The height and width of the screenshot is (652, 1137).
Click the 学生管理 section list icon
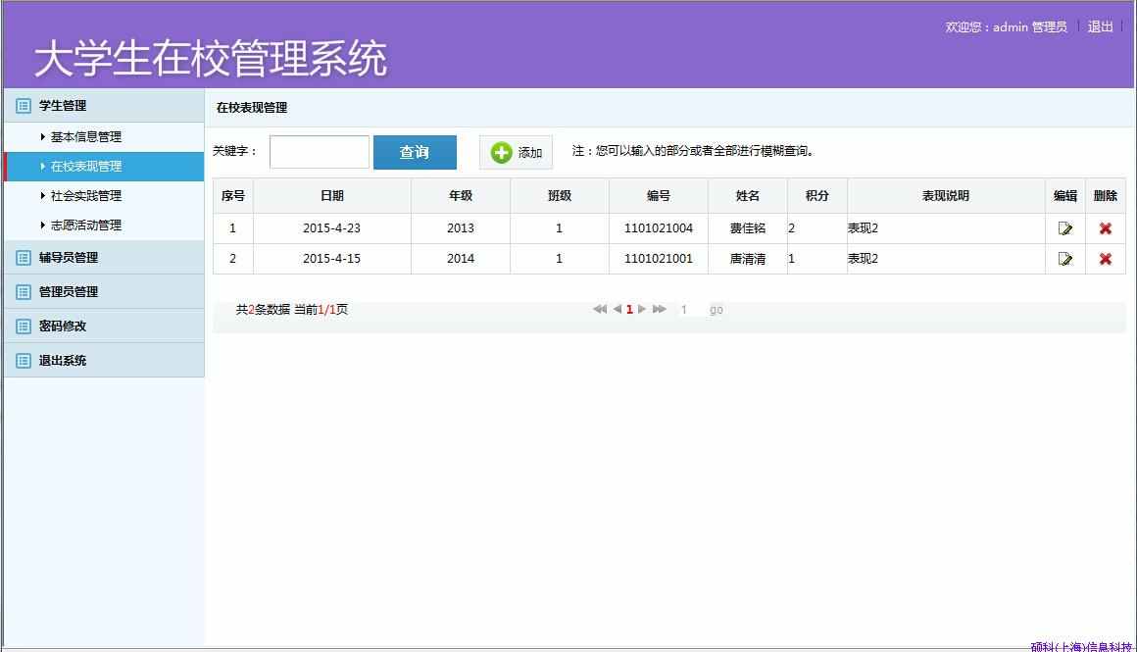24,106
